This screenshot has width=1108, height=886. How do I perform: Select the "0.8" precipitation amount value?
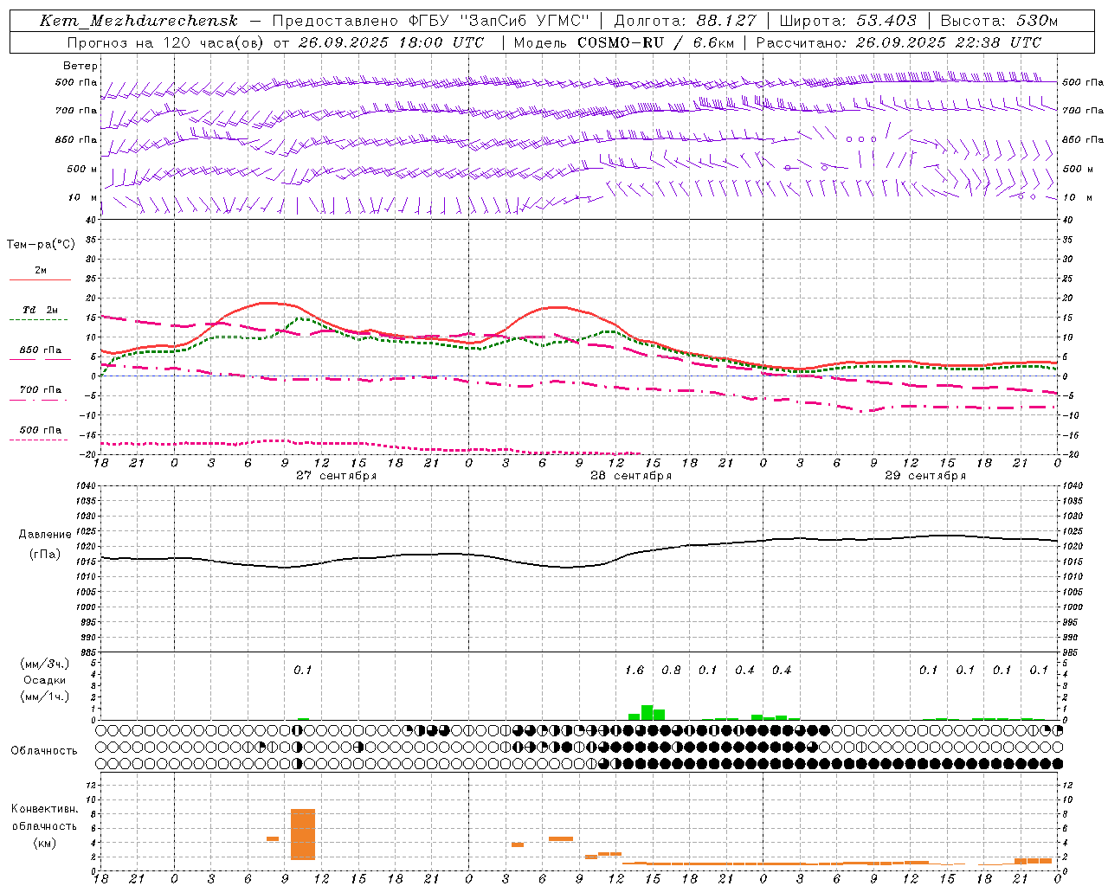point(671,670)
